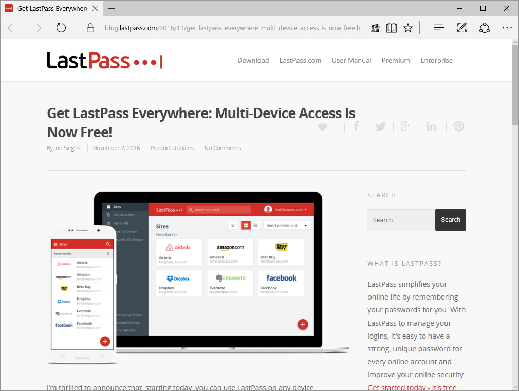Switch to list view in the vault screenshot
The width and height of the screenshot is (519, 391).
255,225
